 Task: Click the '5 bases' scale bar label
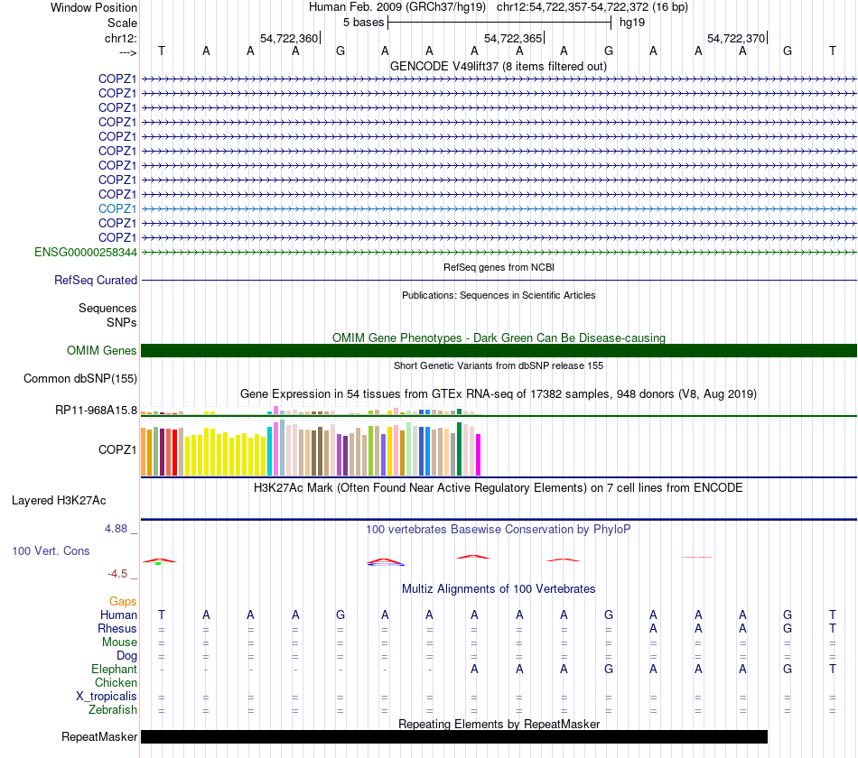coord(363,23)
